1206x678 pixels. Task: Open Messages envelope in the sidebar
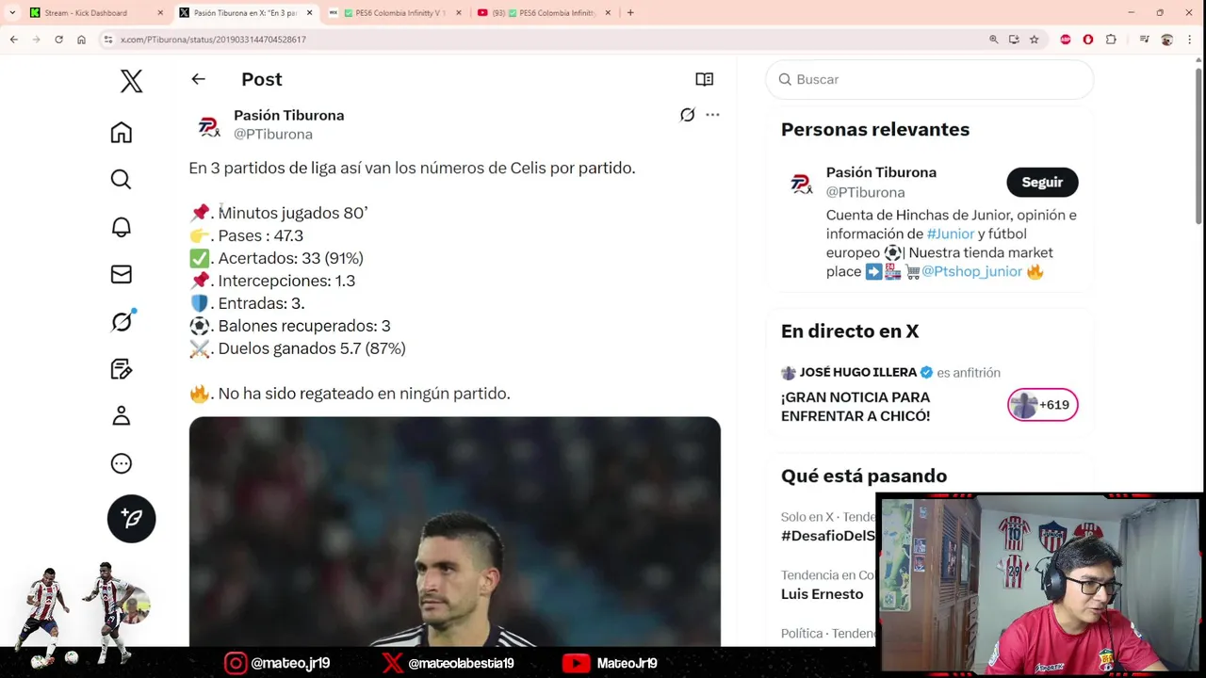pos(121,274)
